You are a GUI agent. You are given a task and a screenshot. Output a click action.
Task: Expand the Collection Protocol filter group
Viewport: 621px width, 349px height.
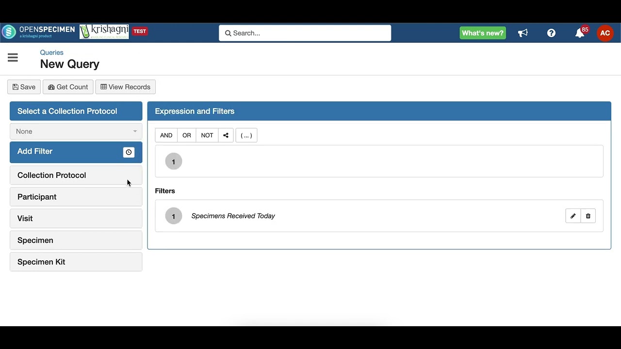click(x=76, y=175)
